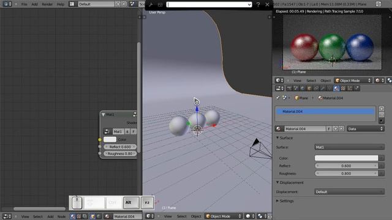Open the Mat1 node Color swatch
The width and height of the screenshot is (392, 220).
point(110,139)
